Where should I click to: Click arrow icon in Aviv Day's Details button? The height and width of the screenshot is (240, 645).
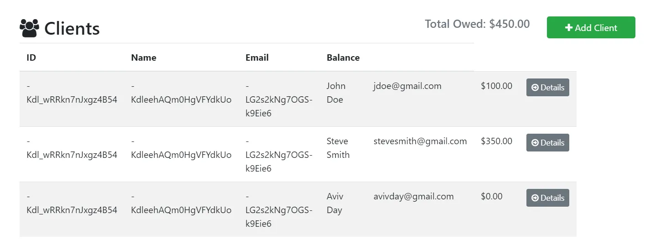pyautogui.click(x=535, y=198)
